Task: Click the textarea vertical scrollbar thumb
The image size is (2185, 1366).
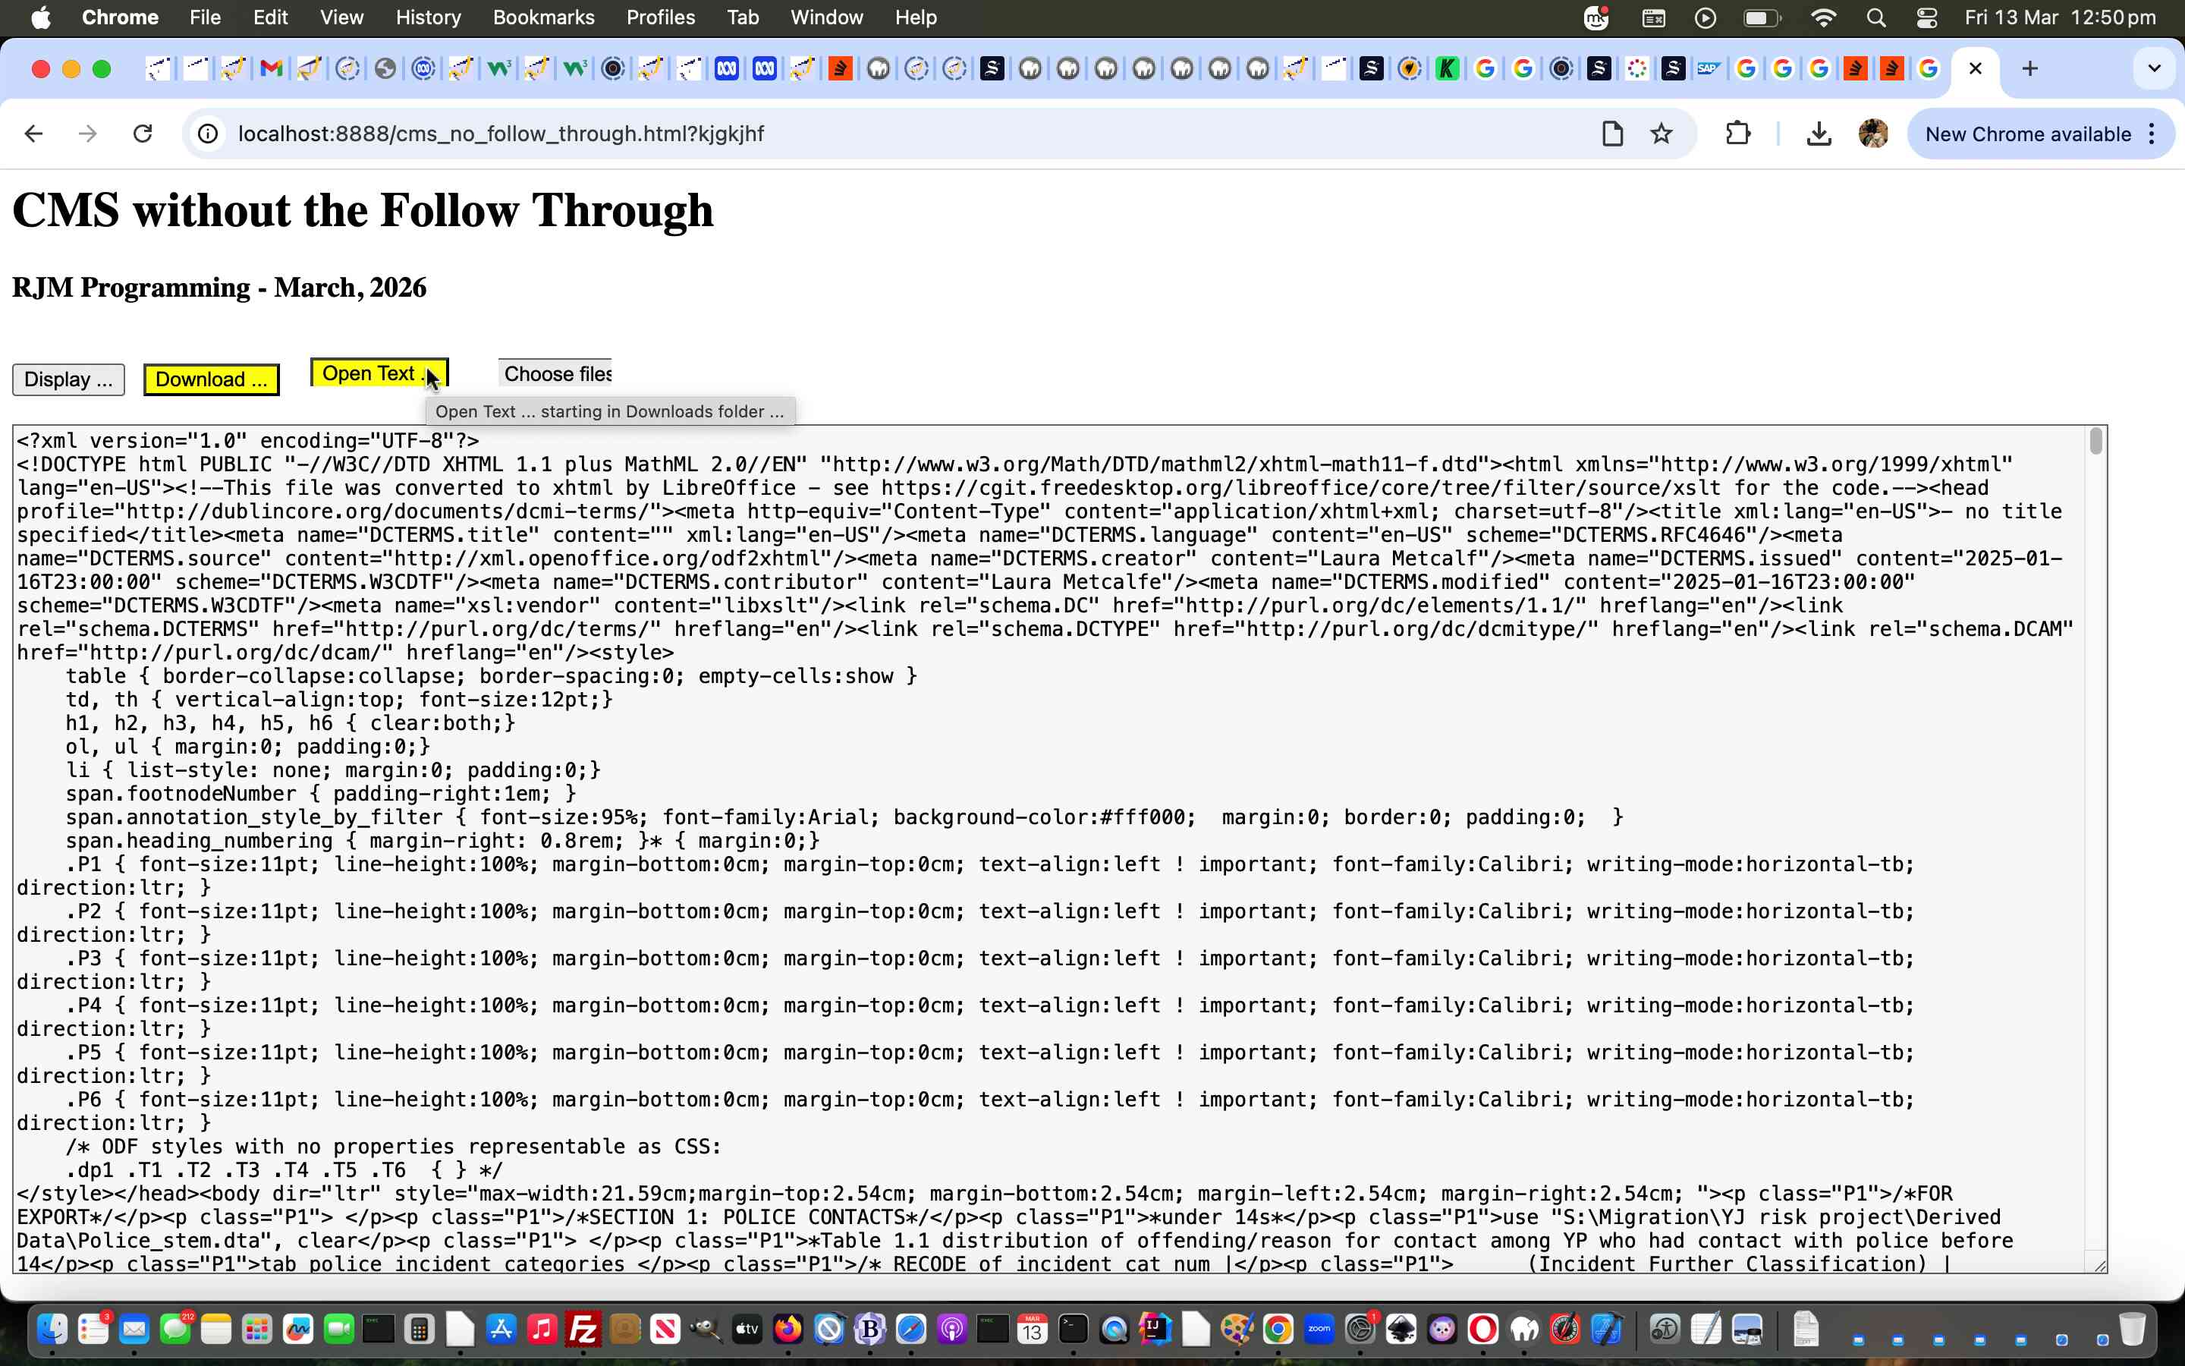Action: pyautogui.click(x=2095, y=442)
